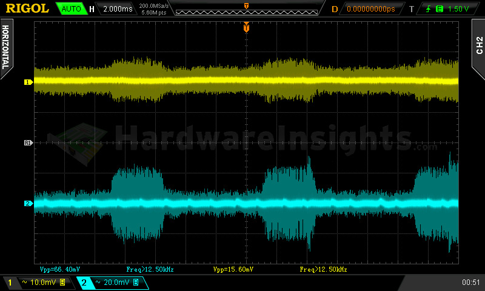Select the channel 2 label number
Image resolution: width=485 pixels, height=291 pixels.
pos(84,283)
